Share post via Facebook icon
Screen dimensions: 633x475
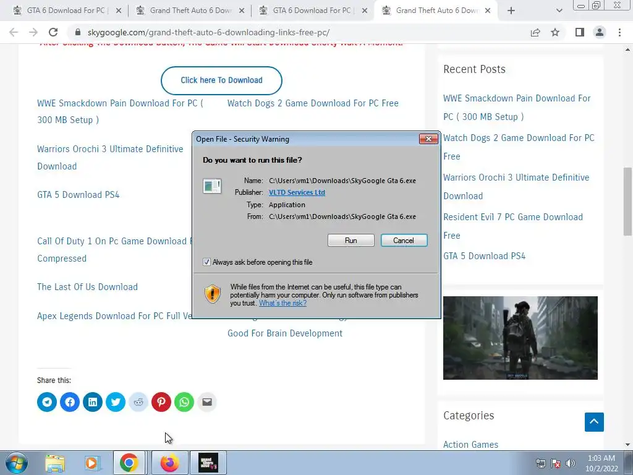70,402
